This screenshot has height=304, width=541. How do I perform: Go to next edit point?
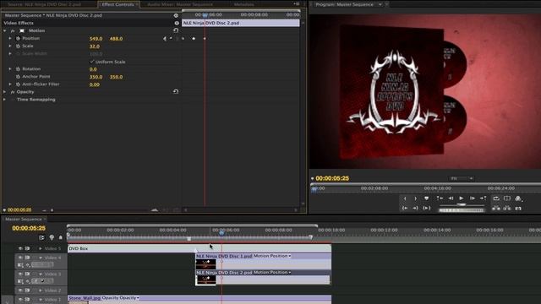pyautogui.click(x=483, y=198)
